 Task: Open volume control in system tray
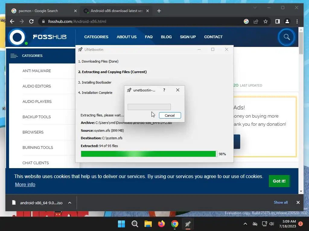pos(272,224)
